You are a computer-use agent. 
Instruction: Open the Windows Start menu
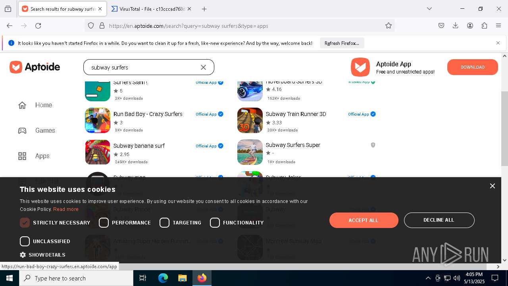(10, 278)
